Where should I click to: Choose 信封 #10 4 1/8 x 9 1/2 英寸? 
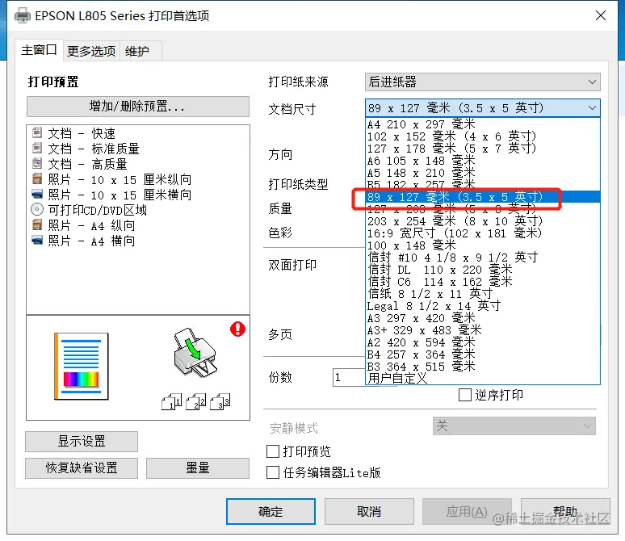(x=483, y=258)
